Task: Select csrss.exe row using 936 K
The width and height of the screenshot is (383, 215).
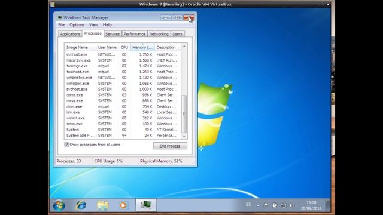Action: pyautogui.click(x=123, y=95)
